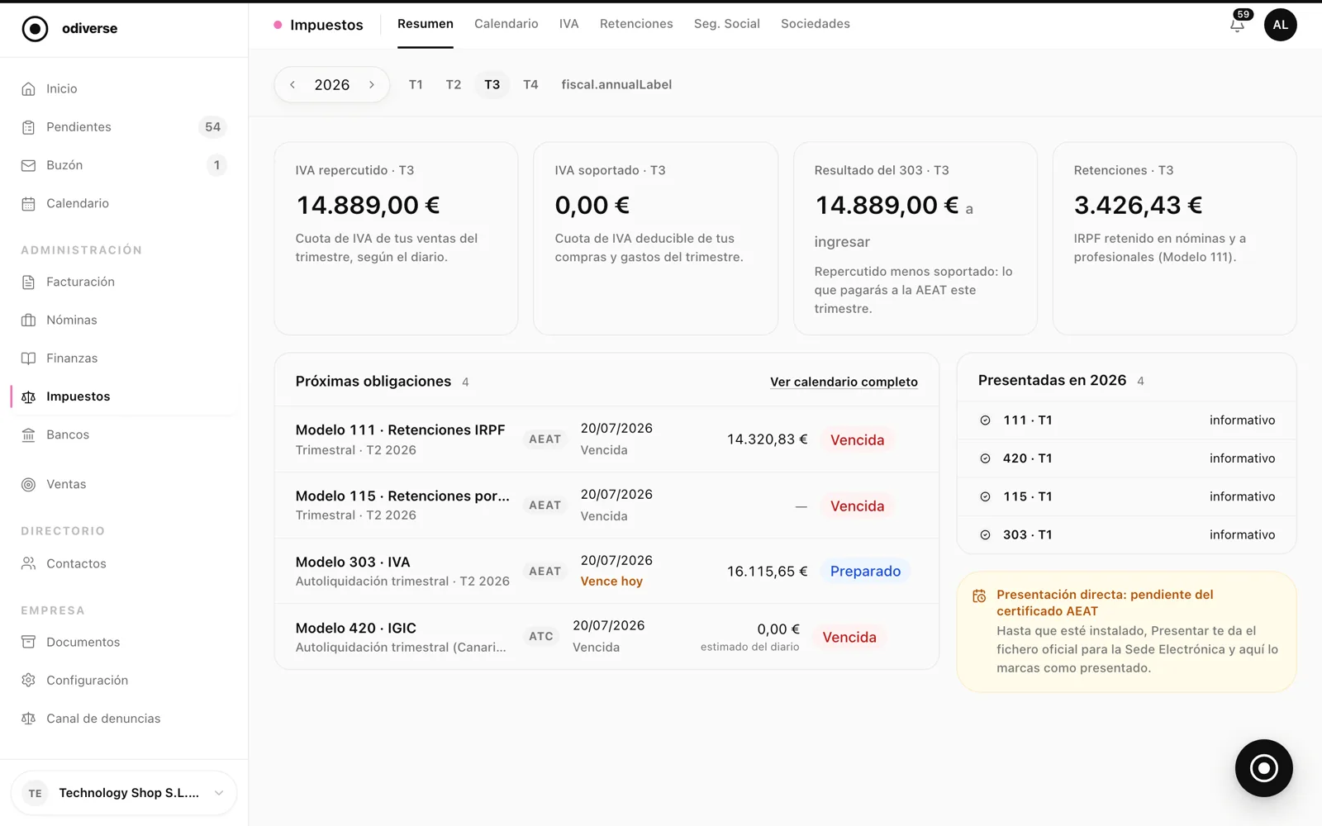The width and height of the screenshot is (1322, 826).
Task: Open Inicio home icon in sidebar
Action: (x=28, y=89)
